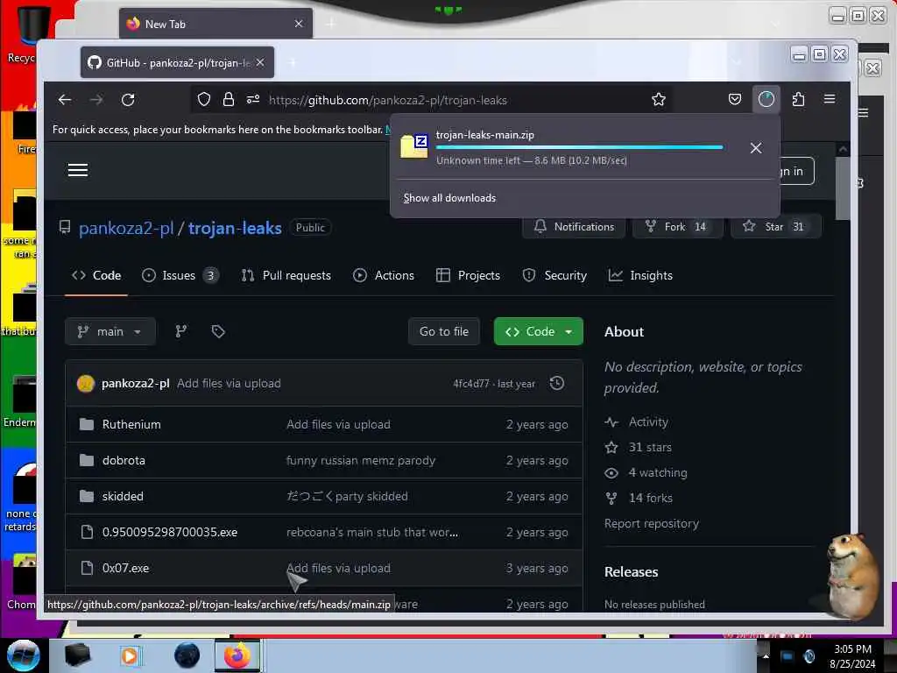This screenshot has width=897, height=673.
Task: Click the taskbar clock showing 3:05 PM
Action: pos(852,656)
